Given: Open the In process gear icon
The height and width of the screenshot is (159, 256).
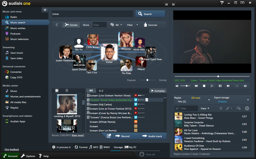Looking at the screenshot, I should click(x=54, y=147).
